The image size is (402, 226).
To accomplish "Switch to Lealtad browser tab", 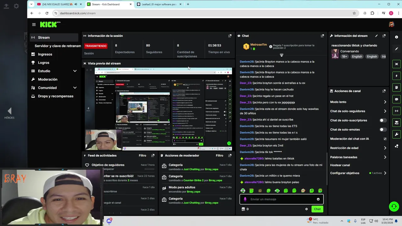I will [x=159, y=4].
